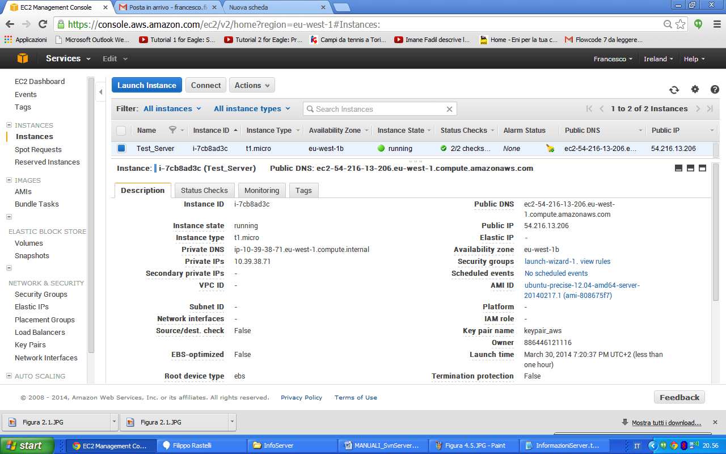The width and height of the screenshot is (726, 454).
Task: Open the Help menu in header
Action: (694, 59)
